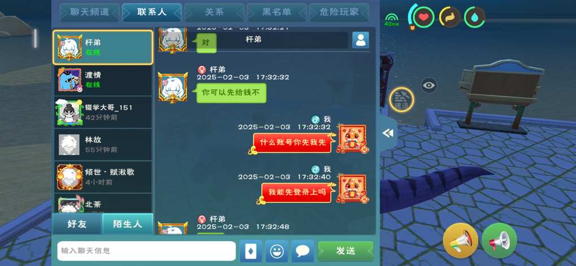Screen dimensions: 576x266
Task: Open the contact profile icon for 杆弟
Action: click(360, 40)
